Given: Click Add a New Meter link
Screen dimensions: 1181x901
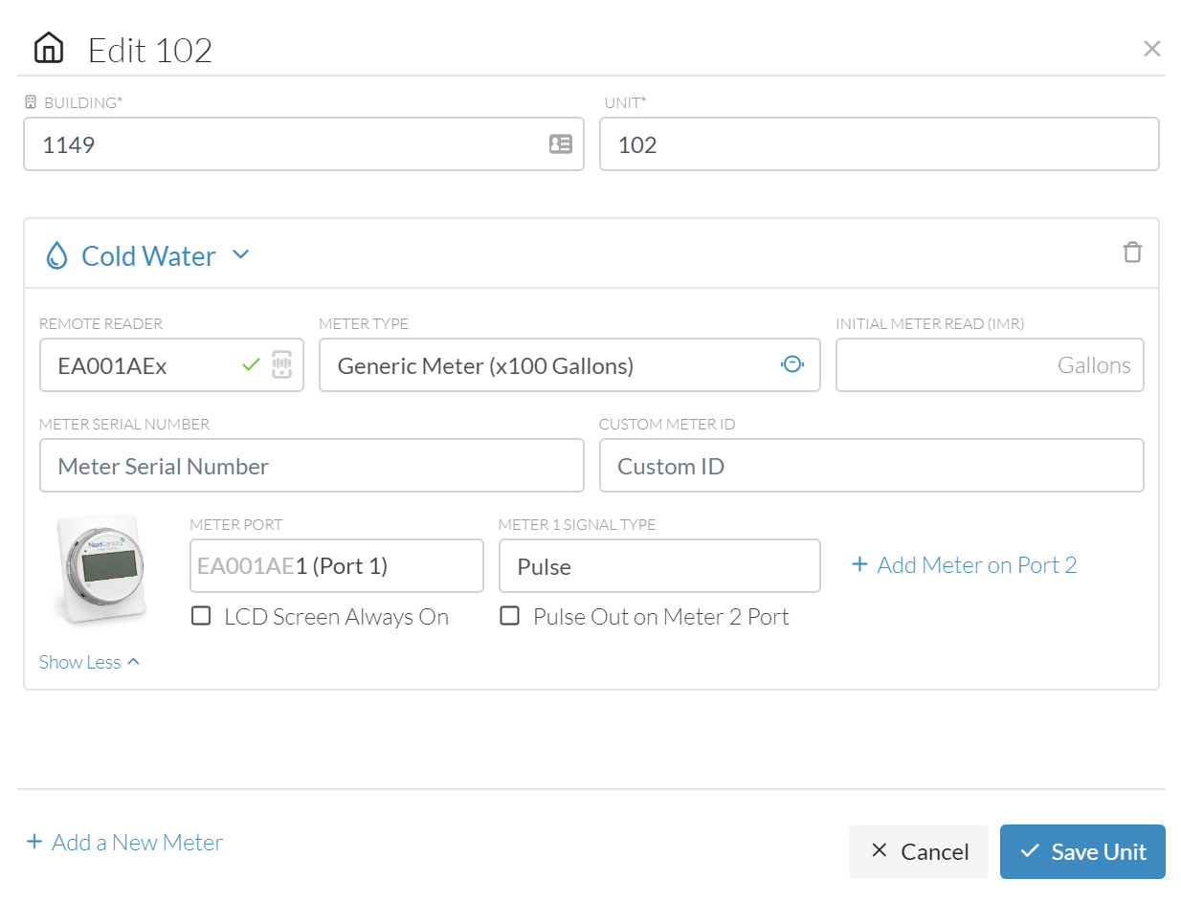Looking at the screenshot, I should (x=124, y=842).
